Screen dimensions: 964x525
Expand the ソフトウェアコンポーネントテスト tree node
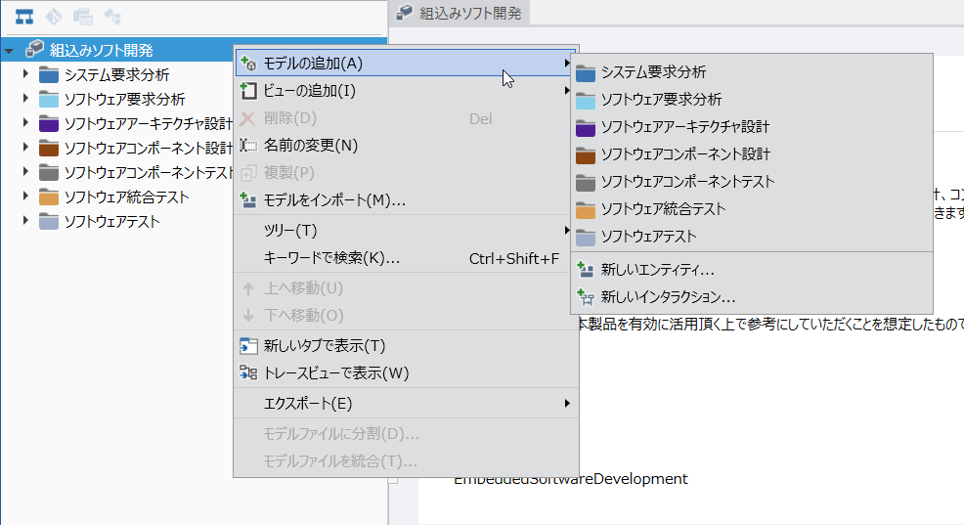point(25,171)
